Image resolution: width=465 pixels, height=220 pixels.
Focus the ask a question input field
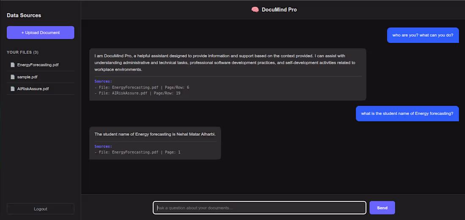(x=260, y=208)
